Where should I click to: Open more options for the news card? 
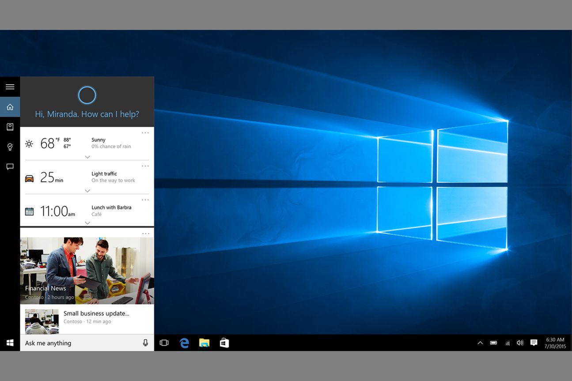click(x=145, y=234)
